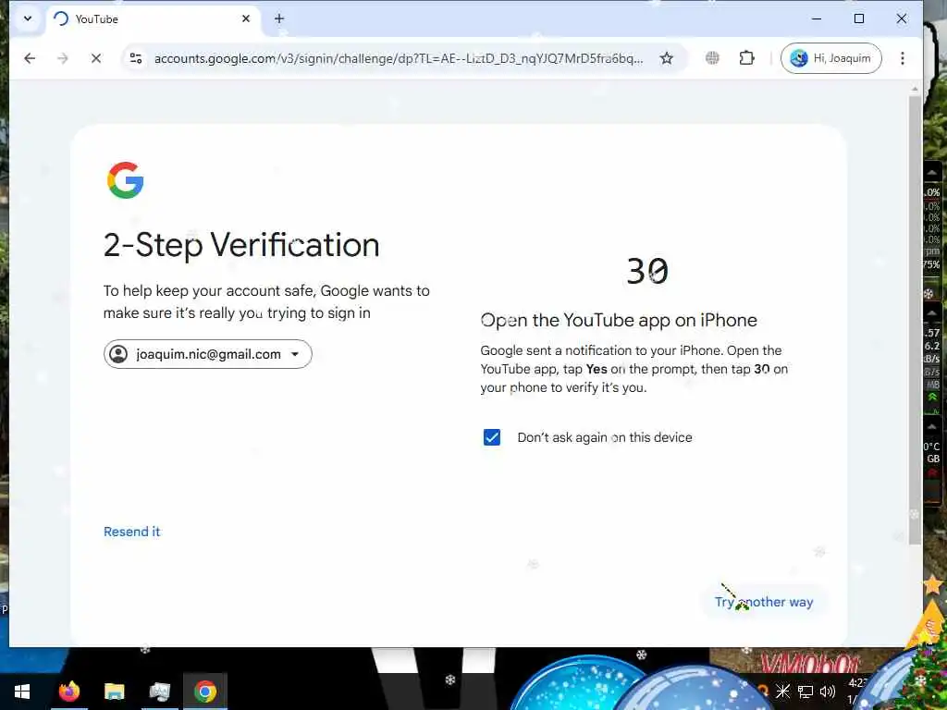Click the Google logo
Screen dimensions: 947x710
click(x=126, y=180)
